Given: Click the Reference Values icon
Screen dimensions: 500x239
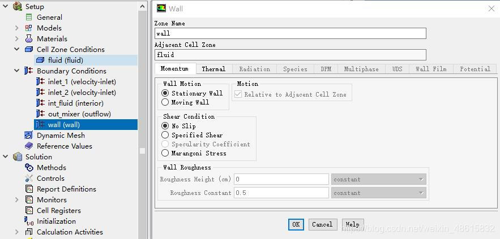Looking at the screenshot, I should (x=29, y=146).
